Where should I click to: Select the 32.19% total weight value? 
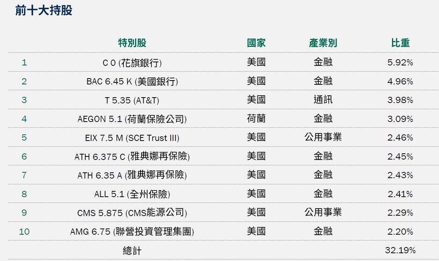click(400, 251)
